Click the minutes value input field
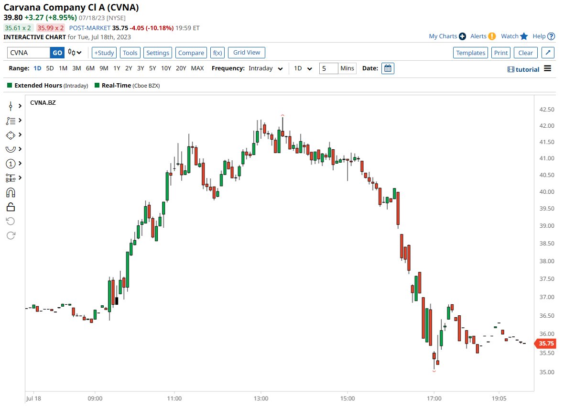564x411 pixels. pyautogui.click(x=328, y=68)
